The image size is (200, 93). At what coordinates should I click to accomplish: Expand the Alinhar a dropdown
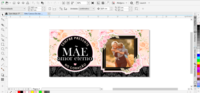coord(126,3)
